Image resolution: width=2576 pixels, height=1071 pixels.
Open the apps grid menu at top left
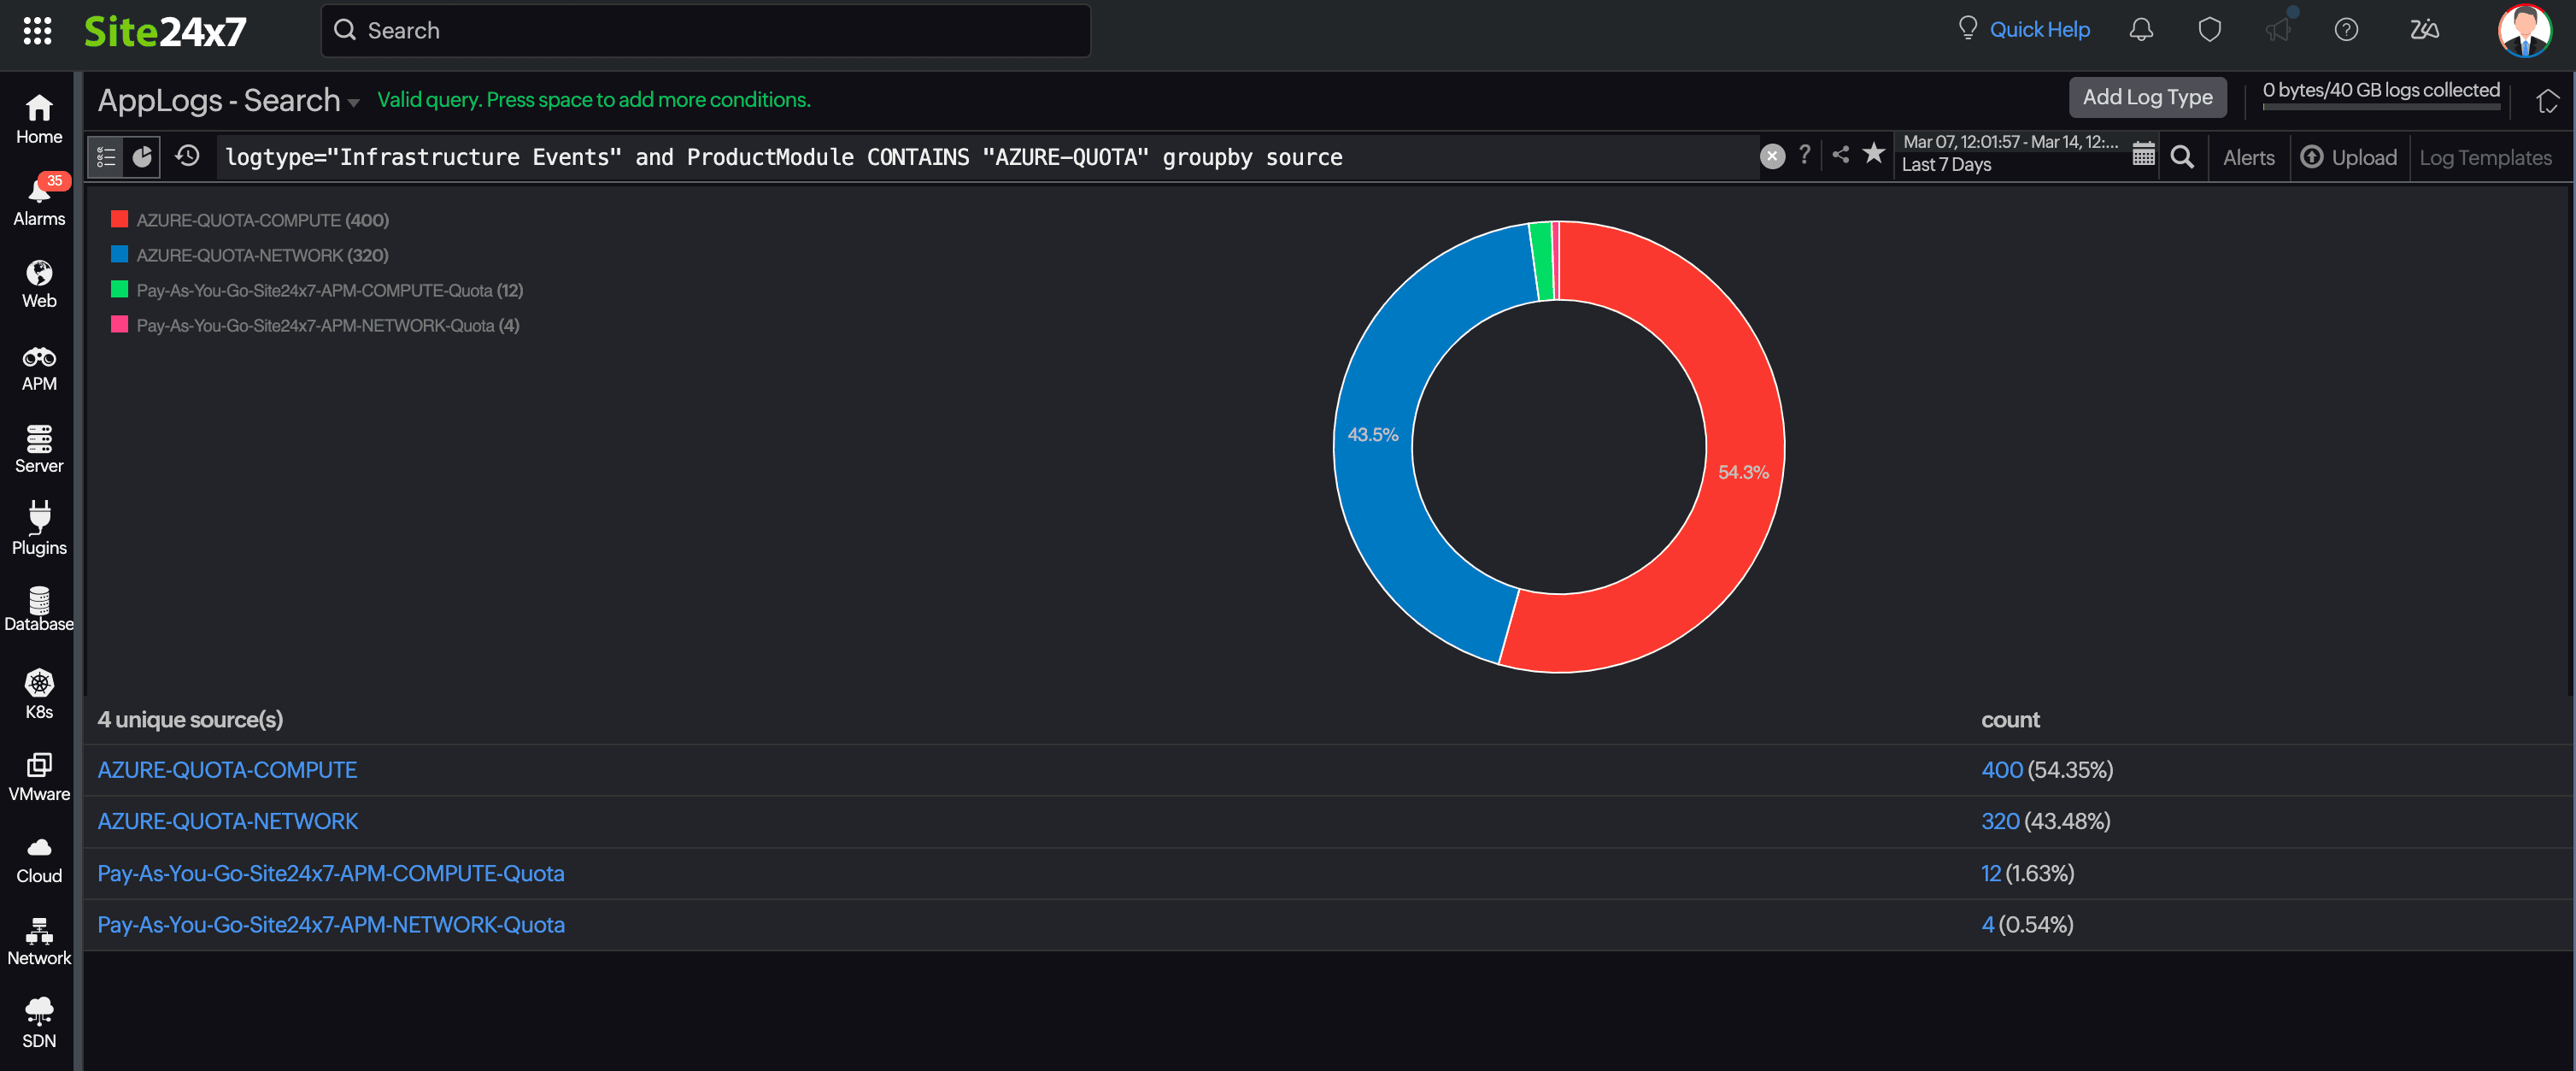click(38, 31)
